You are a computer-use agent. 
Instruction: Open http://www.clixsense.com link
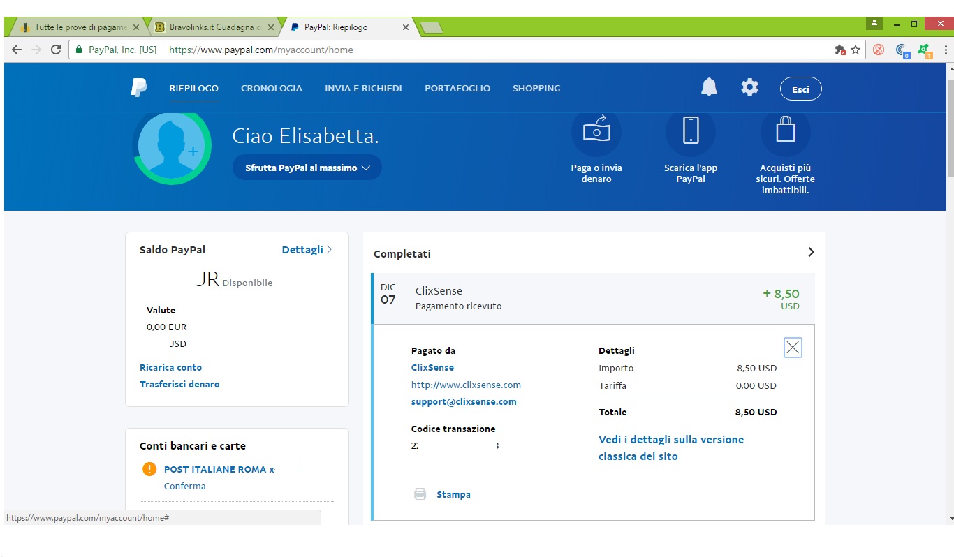tap(466, 385)
